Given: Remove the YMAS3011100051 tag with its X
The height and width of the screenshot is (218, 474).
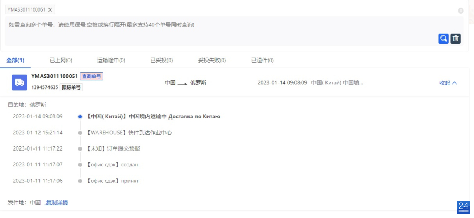Looking at the screenshot, I should coord(50,9).
